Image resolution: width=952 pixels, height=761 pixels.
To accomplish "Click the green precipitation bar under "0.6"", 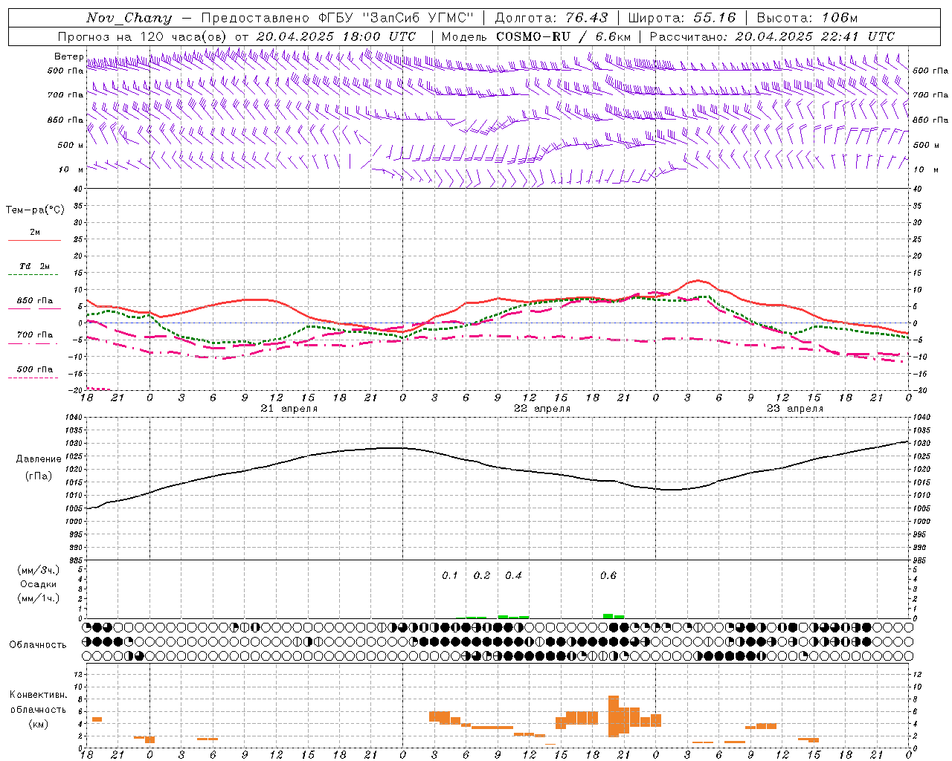I will (x=608, y=616).
